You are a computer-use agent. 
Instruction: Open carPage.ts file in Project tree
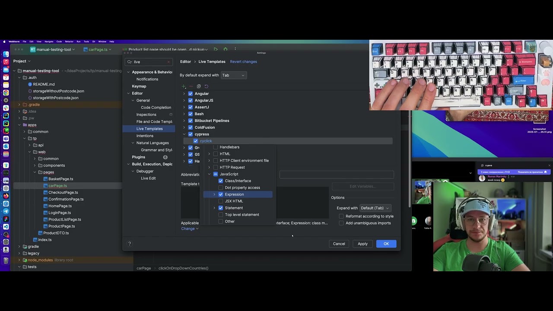click(57, 186)
